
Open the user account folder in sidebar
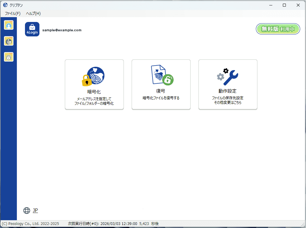[9, 25]
